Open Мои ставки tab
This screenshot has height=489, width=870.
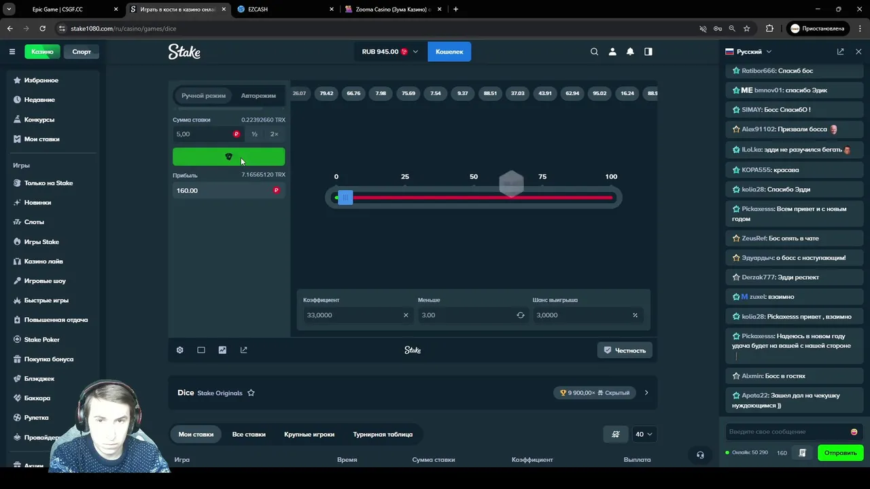[196, 434]
